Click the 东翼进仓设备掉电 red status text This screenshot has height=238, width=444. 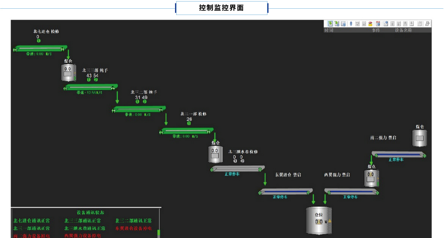[133, 229]
